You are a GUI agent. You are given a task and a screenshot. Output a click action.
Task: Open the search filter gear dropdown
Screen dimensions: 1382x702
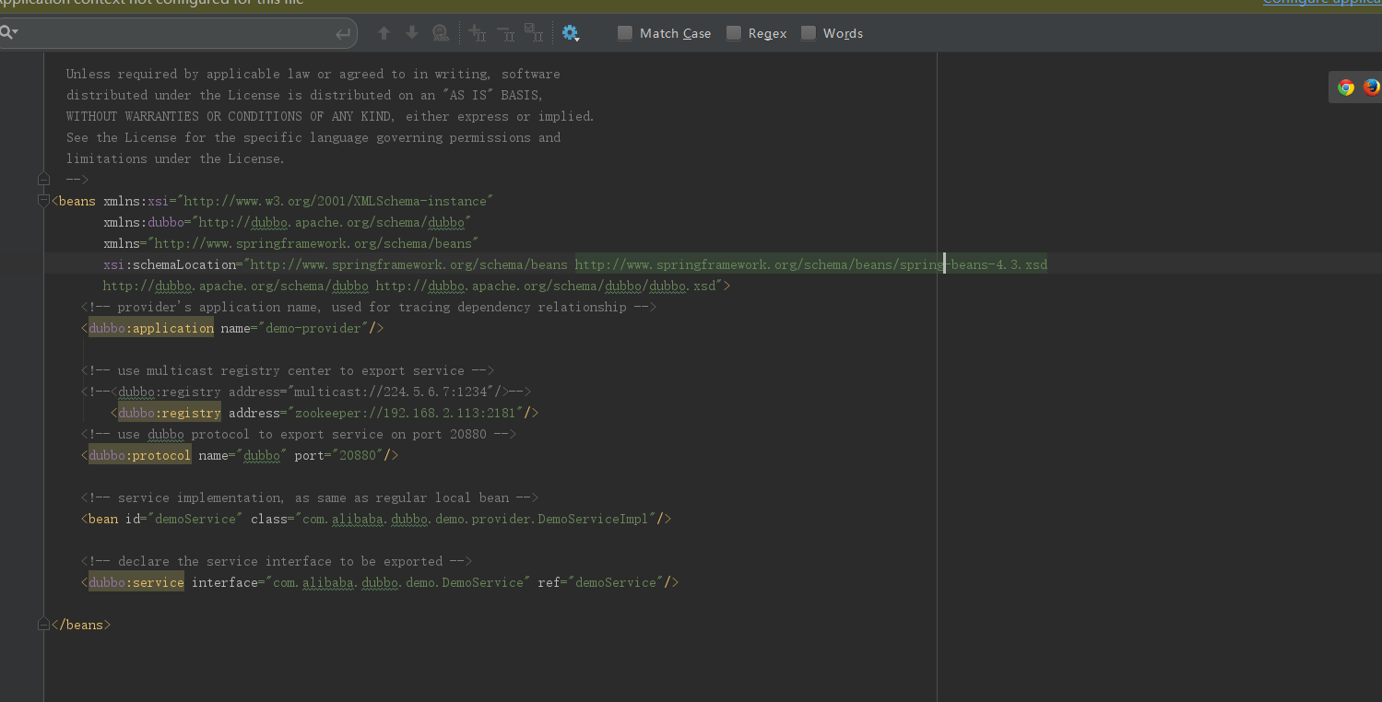coord(570,33)
